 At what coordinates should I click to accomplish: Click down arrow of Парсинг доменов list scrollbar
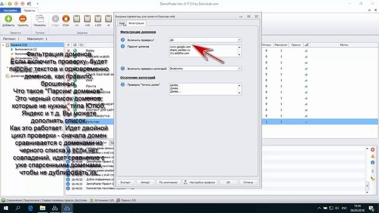[239, 55]
